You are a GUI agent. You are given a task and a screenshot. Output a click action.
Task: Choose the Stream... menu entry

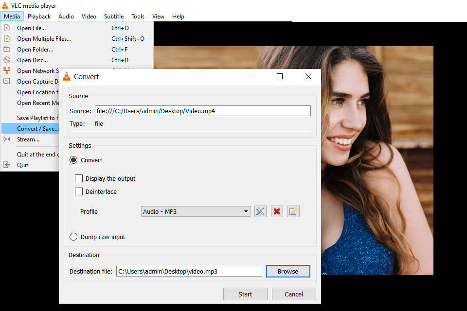[x=30, y=139]
